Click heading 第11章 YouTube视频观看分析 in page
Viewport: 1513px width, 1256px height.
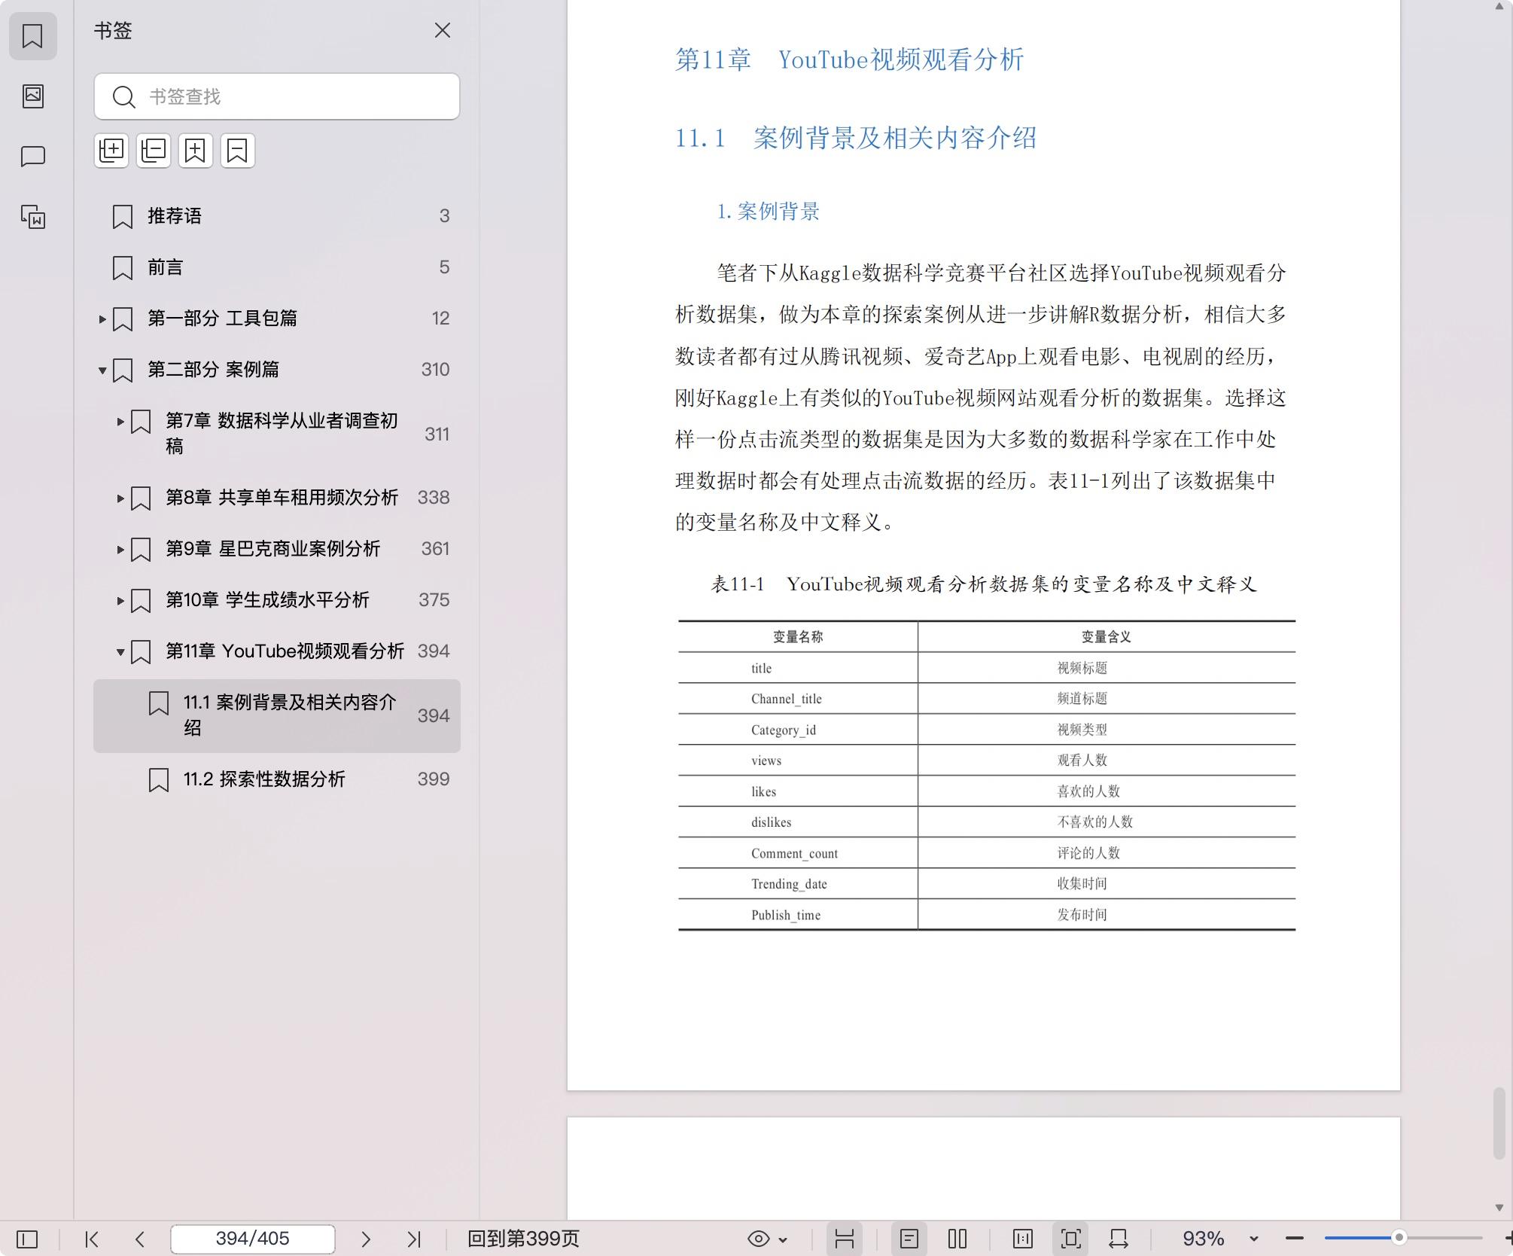(x=849, y=59)
